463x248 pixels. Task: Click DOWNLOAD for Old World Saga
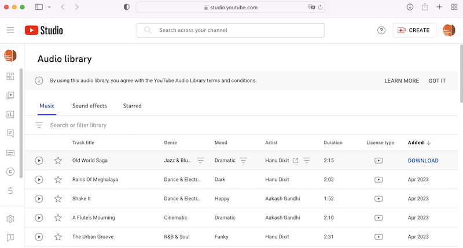(x=422, y=161)
